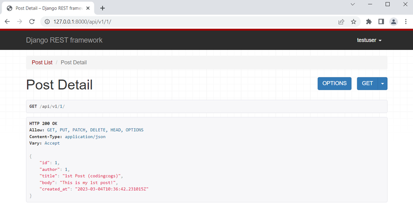
Task: Minimize the browser window
Action: [370, 4]
